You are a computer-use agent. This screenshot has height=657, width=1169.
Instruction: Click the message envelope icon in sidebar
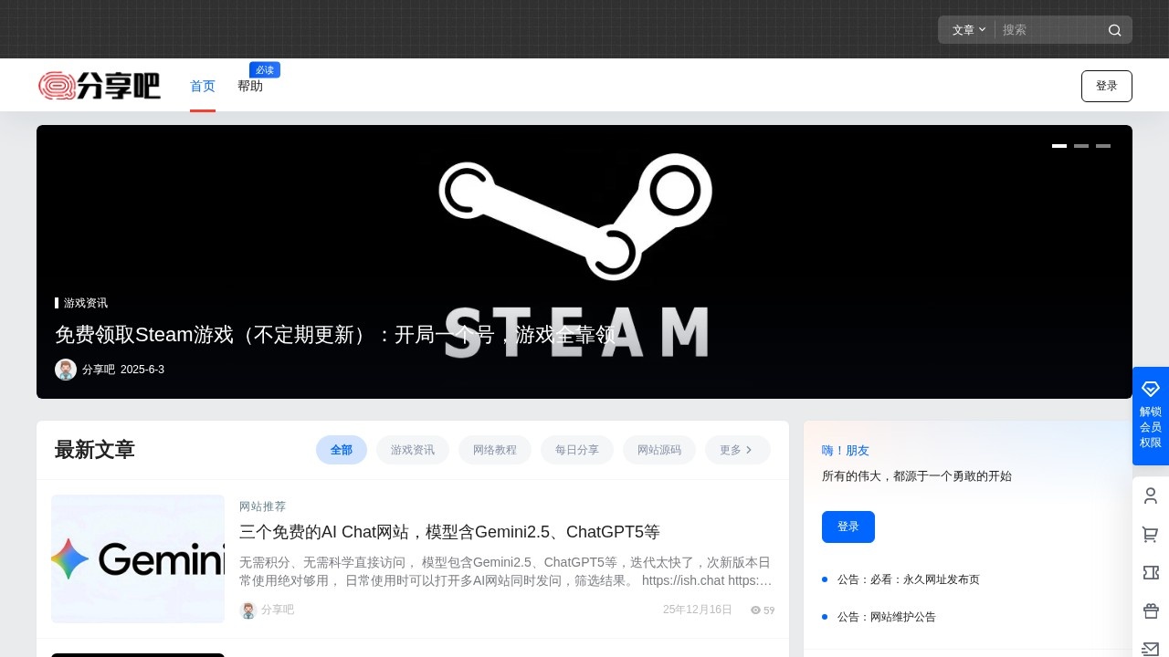[x=1150, y=649]
